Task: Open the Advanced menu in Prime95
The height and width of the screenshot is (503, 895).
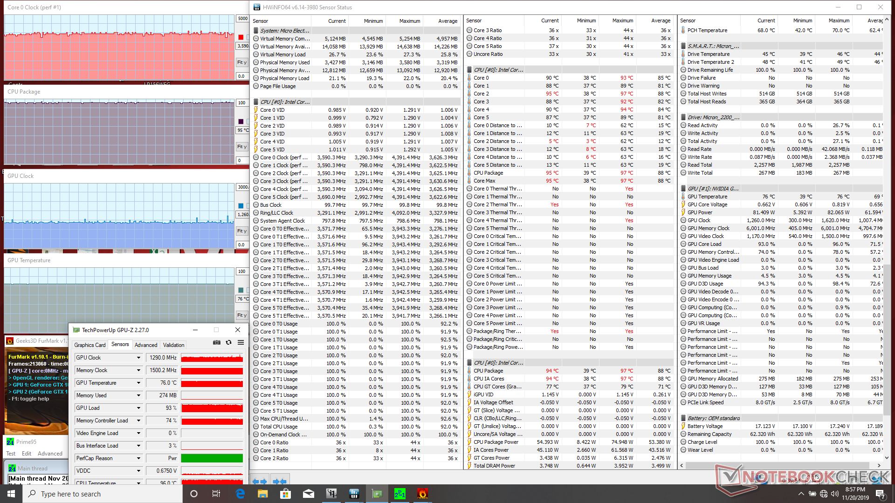Action: point(50,454)
